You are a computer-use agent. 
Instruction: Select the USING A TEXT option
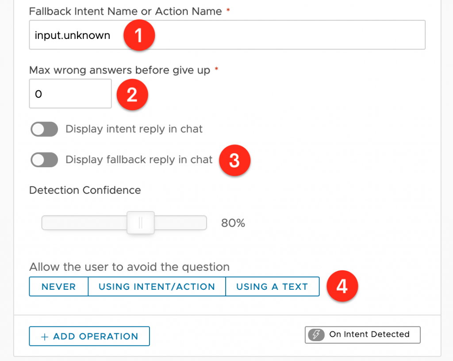272,287
